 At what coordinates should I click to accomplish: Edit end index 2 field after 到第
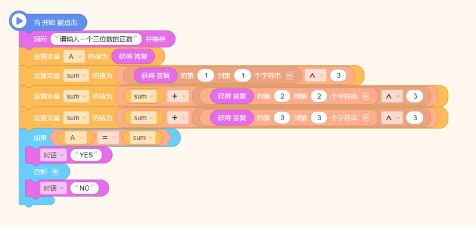click(319, 96)
